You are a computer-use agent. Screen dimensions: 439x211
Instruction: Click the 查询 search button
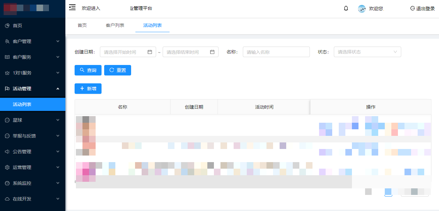[88, 70]
